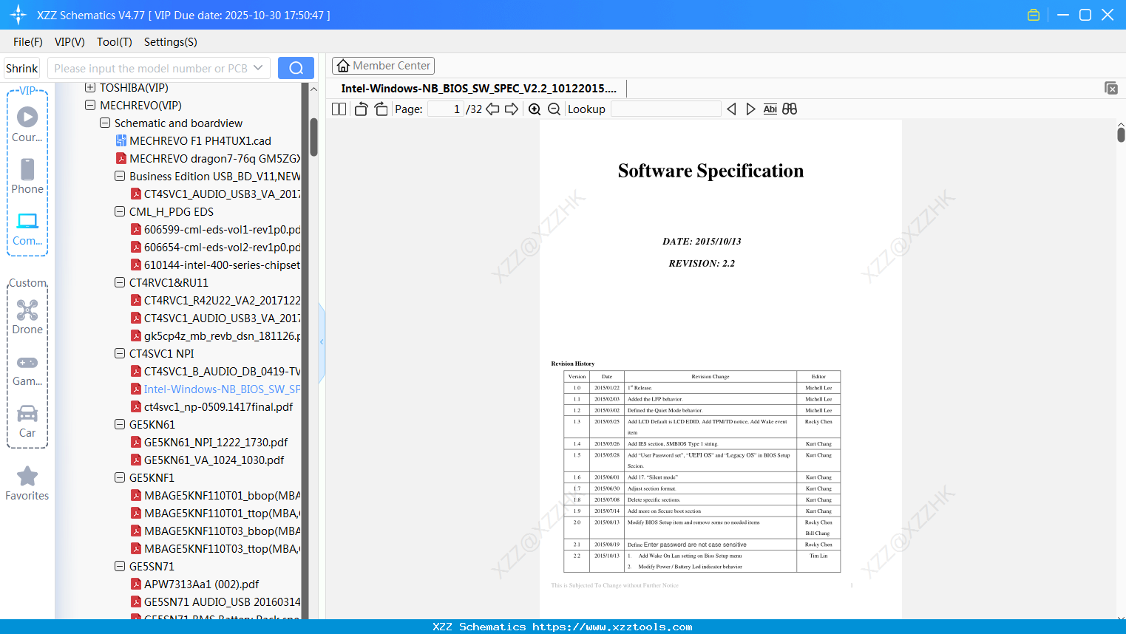
Task: Click the file tree vertical scrollbar
Action: (x=313, y=137)
